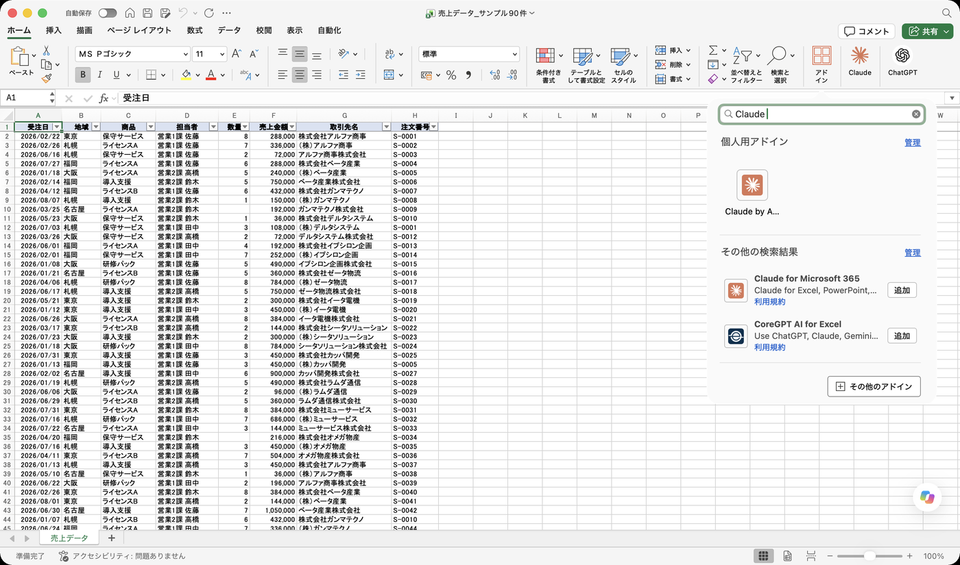Apply the yellow fill color bucket
This screenshot has width=960, height=565.
(x=186, y=75)
